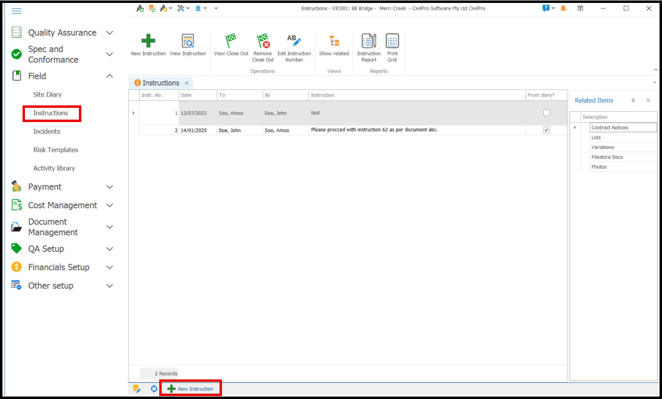Collapse the Field section chevron
This screenshot has width=662, height=399.
click(110, 76)
